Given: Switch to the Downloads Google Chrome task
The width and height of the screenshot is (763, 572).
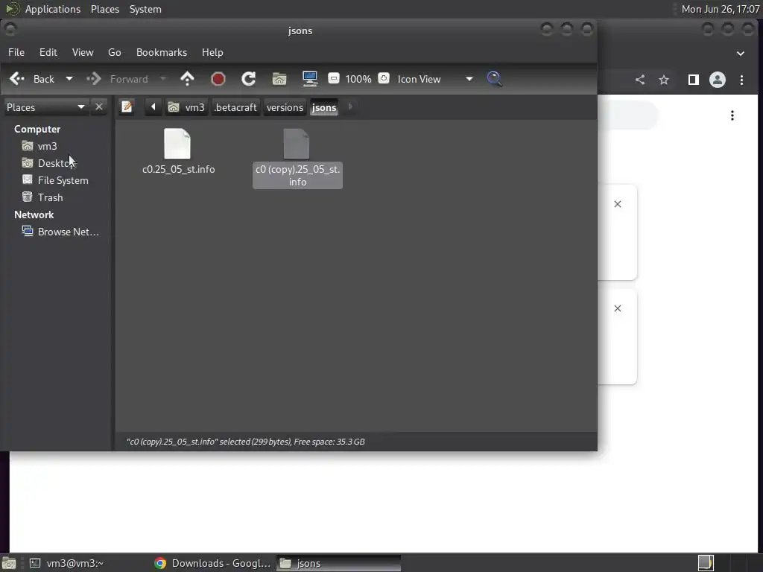Looking at the screenshot, I should pyautogui.click(x=213, y=563).
